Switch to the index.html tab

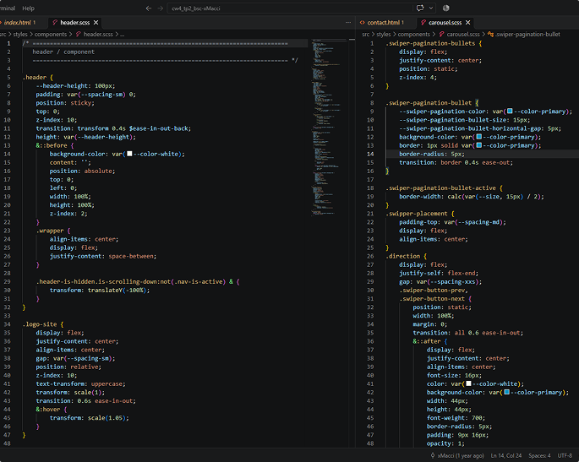point(18,23)
